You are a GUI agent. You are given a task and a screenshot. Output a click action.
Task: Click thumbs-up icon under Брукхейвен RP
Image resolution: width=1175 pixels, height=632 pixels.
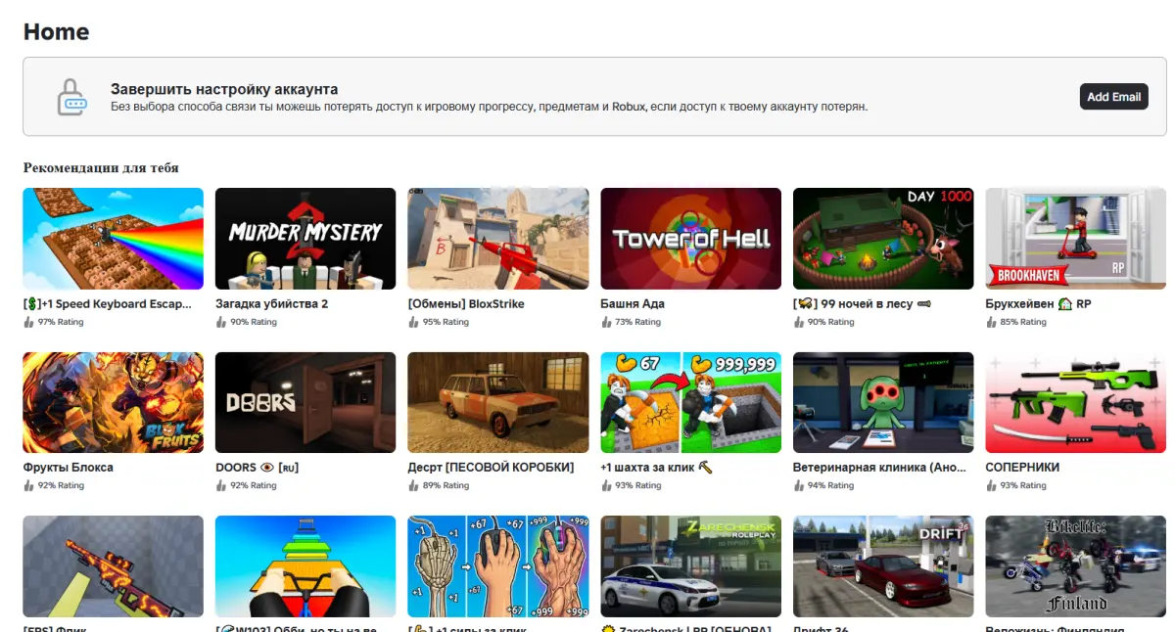click(x=991, y=322)
